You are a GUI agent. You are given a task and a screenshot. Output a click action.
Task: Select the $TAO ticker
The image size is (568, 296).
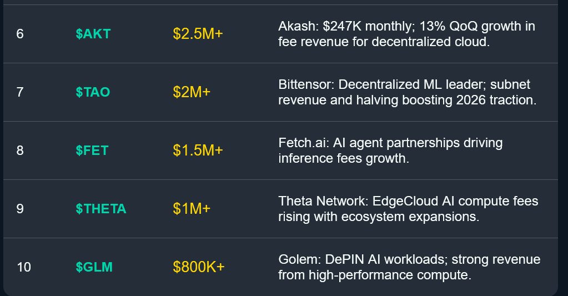coord(93,92)
